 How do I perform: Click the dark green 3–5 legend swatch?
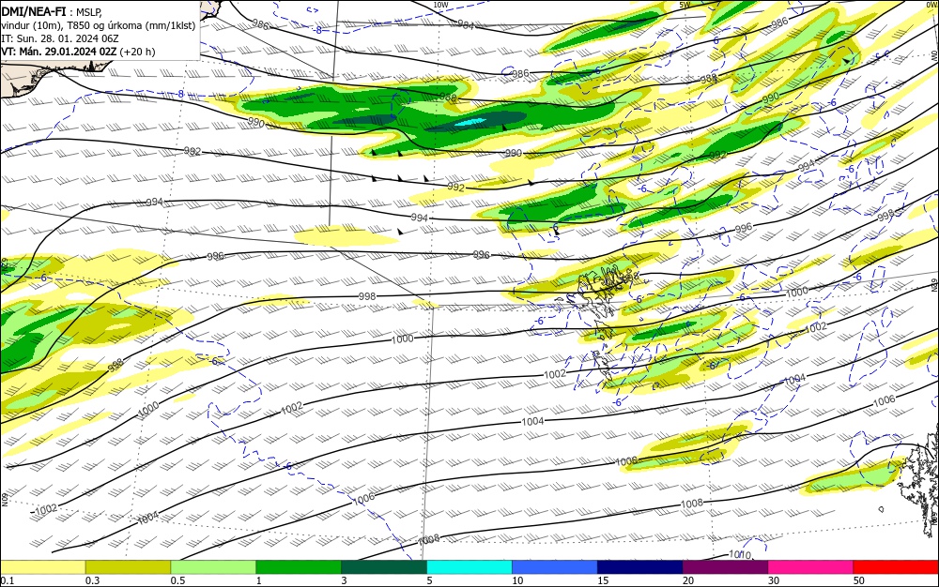(384, 567)
